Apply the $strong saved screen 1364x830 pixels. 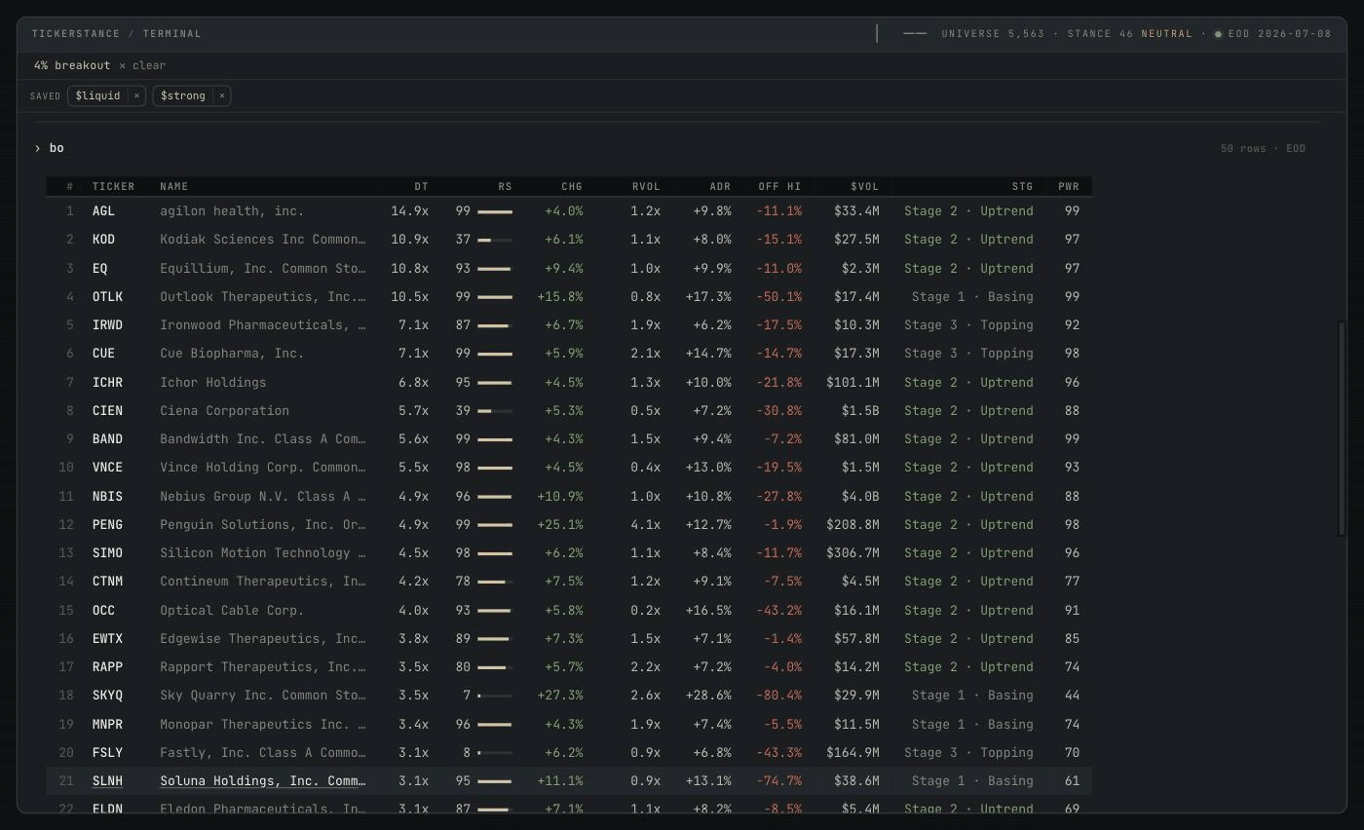point(183,95)
